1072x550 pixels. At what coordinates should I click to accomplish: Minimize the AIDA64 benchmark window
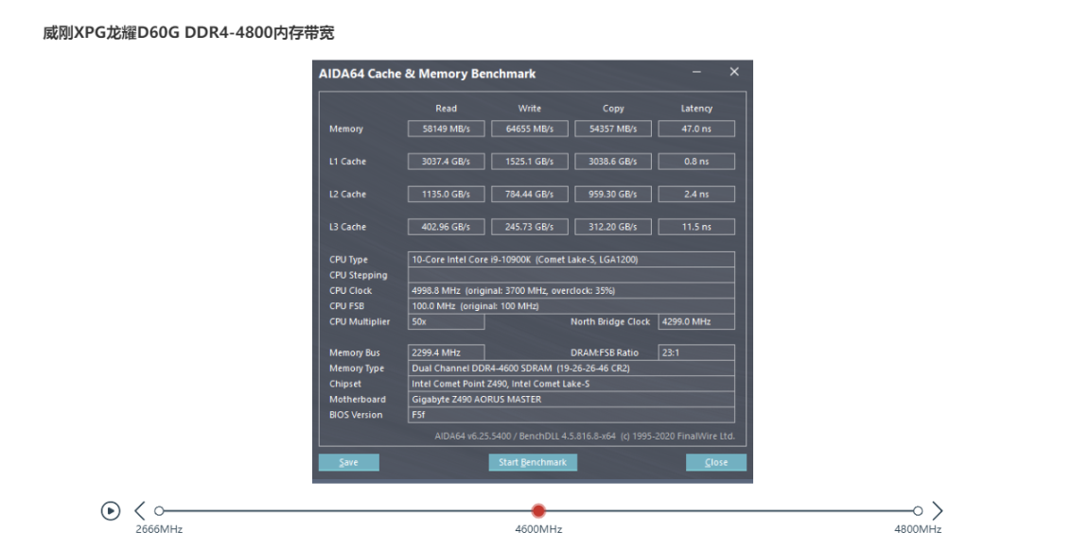point(697,73)
